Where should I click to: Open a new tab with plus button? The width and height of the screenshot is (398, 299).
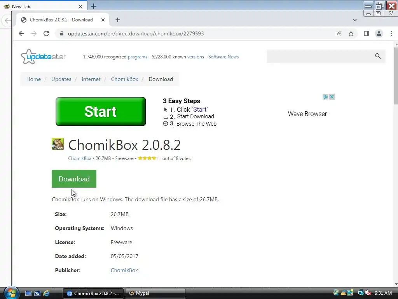click(x=117, y=20)
